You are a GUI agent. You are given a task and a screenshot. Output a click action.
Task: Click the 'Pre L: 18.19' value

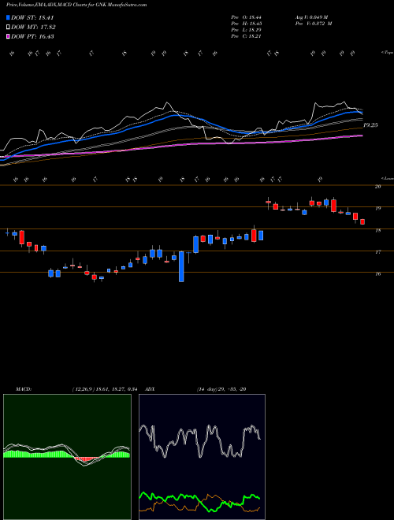(x=247, y=30)
